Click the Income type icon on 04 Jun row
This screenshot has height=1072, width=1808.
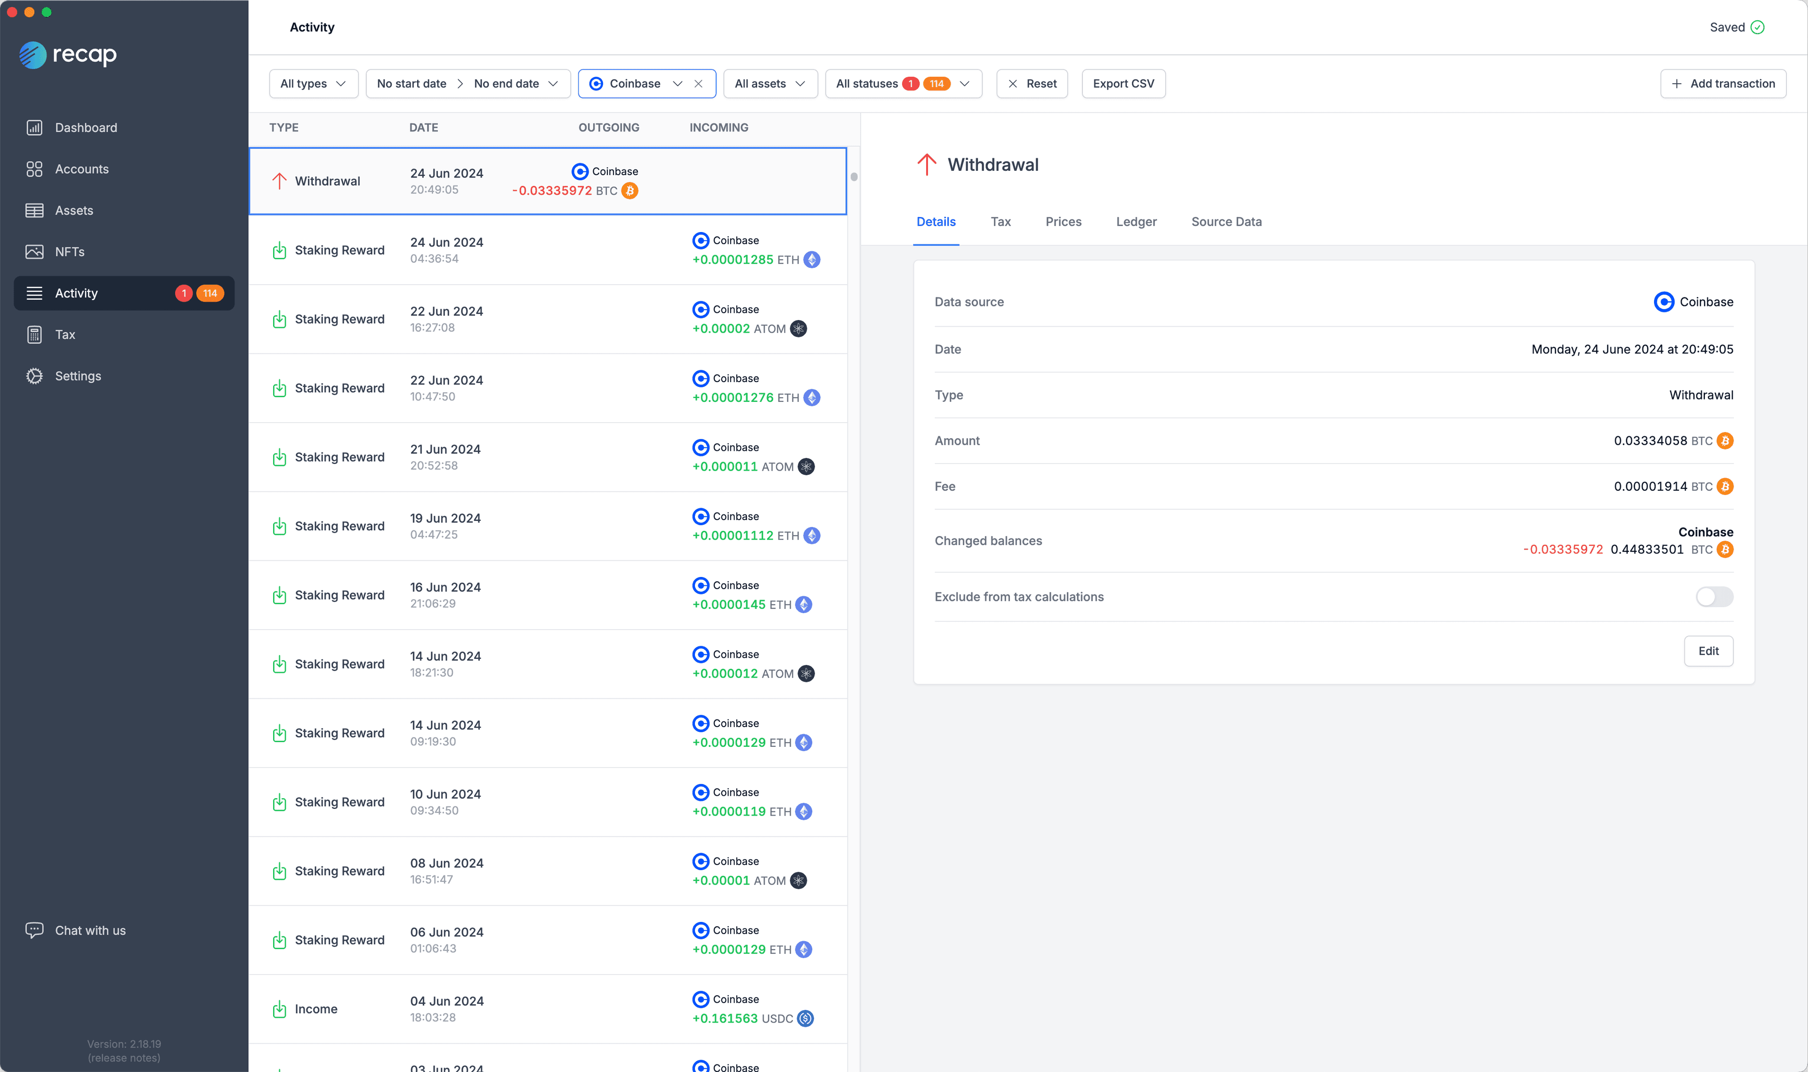(280, 1009)
